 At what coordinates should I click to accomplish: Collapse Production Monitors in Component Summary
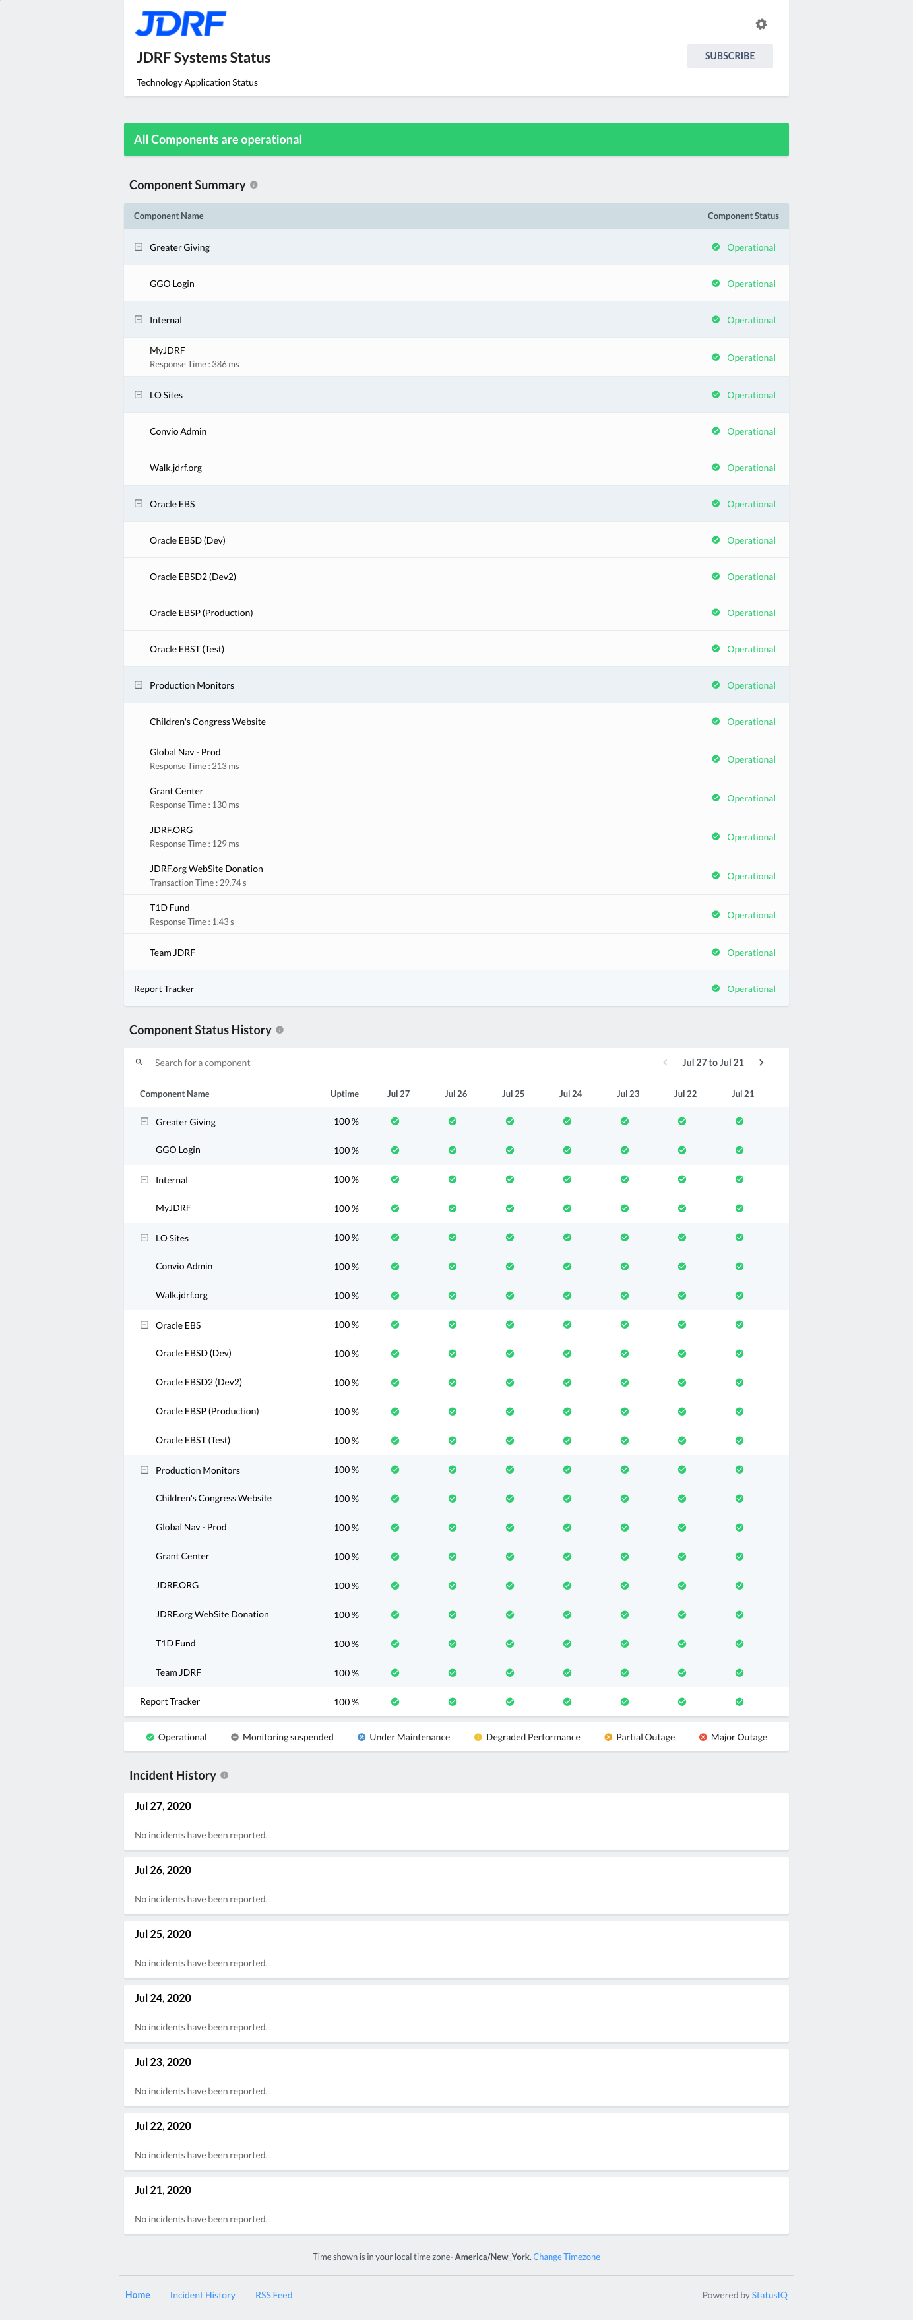pyautogui.click(x=139, y=685)
